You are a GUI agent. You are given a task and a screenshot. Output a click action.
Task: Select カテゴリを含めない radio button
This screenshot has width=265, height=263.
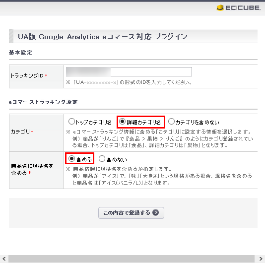pyautogui.click(x=171, y=122)
